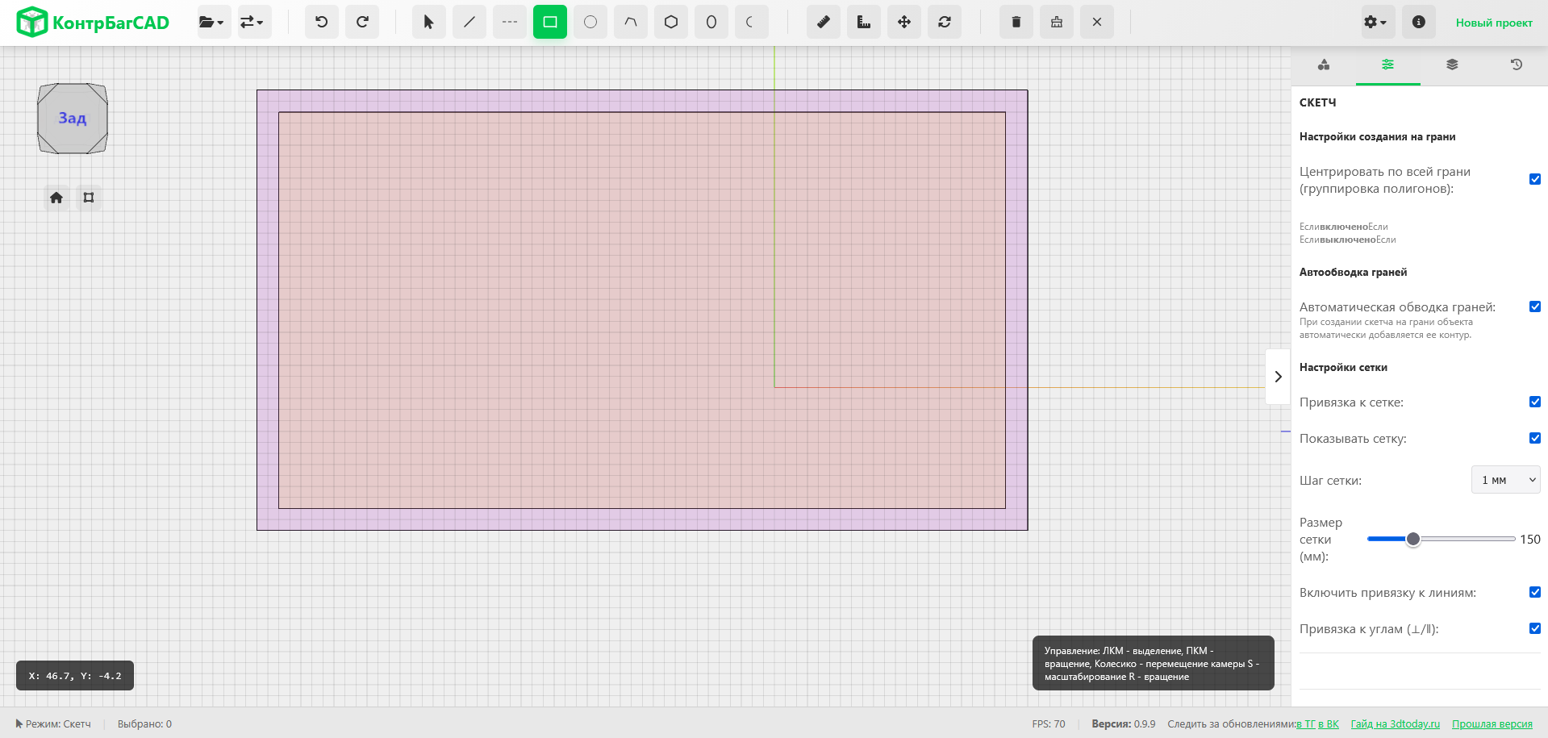Click the 'Зад' view cube face
Screen dimensions: 1548x738
tap(73, 119)
